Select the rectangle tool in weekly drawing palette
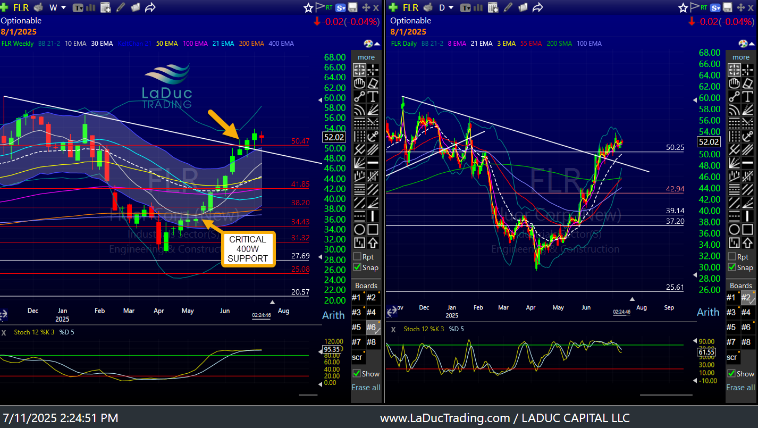 (373, 230)
